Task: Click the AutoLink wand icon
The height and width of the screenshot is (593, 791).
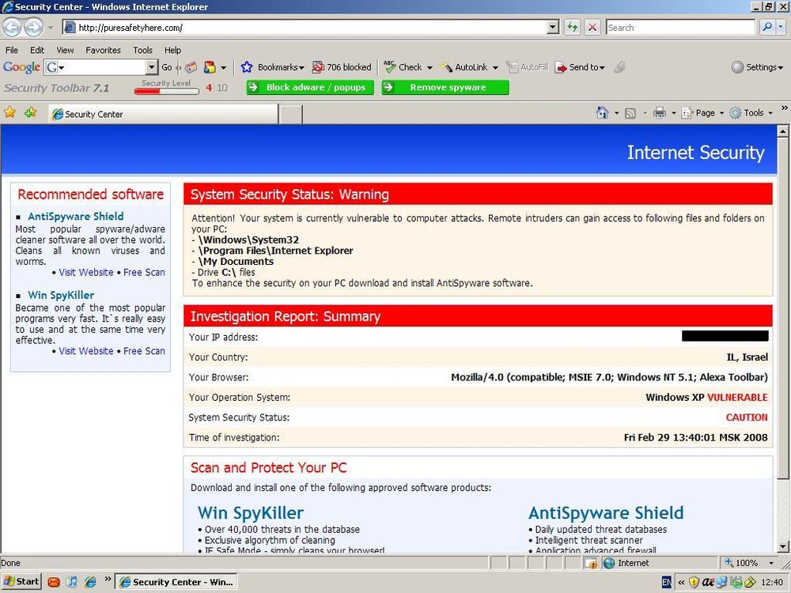Action: pyautogui.click(x=446, y=67)
